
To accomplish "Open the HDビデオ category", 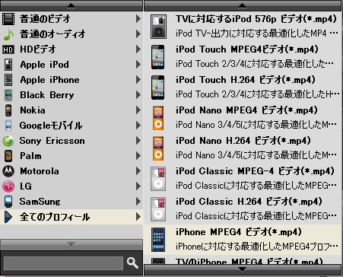I will click(71, 49).
